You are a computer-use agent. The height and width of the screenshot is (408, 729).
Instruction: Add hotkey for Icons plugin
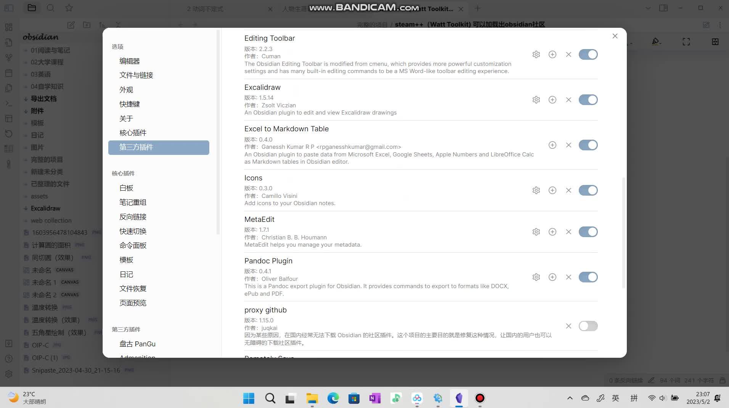[x=552, y=190]
